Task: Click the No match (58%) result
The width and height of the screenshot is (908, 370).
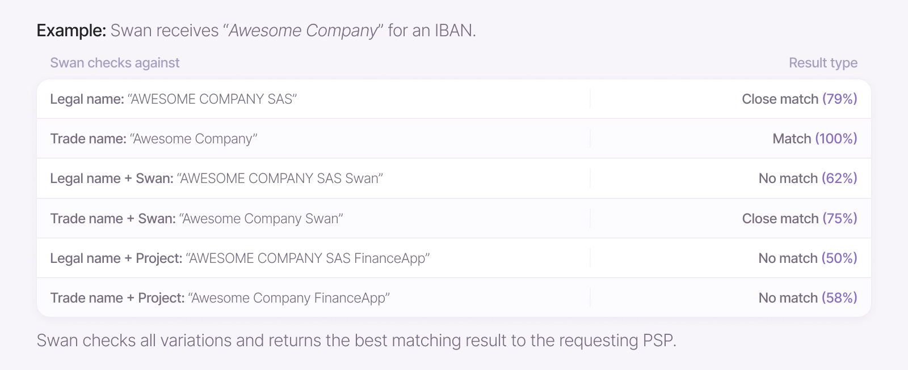Action: point(808,298)
